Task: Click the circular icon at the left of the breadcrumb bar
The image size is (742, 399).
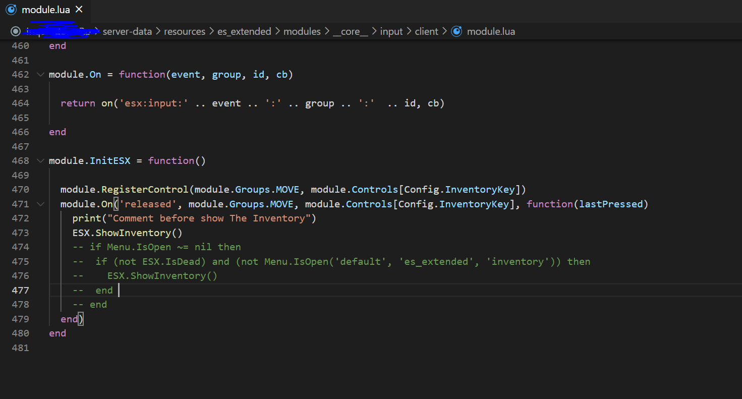Action: tap(15, 31)
